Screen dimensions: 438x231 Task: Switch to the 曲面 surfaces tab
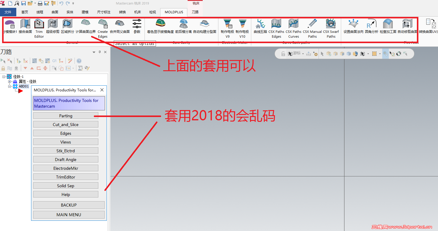click(x=55, y=12)
